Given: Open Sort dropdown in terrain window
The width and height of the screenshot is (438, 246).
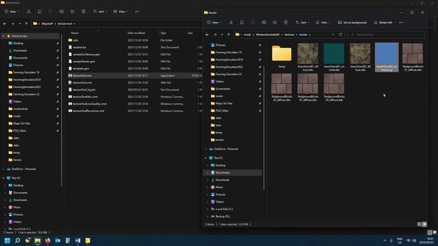Looking at the screenshot, I should click(x=302, y=23).
